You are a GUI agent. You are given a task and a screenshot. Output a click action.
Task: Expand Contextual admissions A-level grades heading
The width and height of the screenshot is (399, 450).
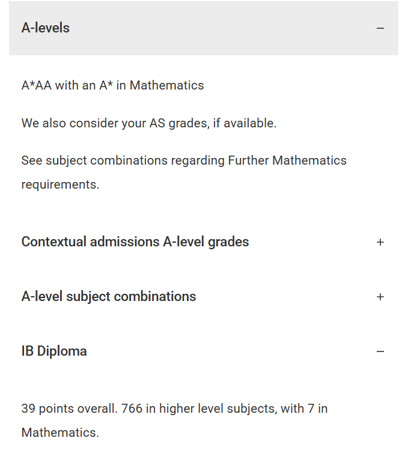(135, 242)
